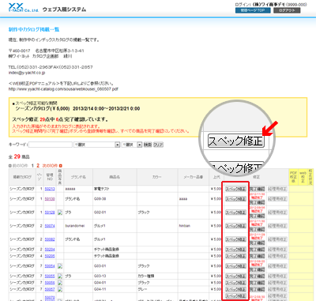Click スペック修正 for item 50055
The width and height of the screenshot is (316, 301).
click(x=235, y=276)
